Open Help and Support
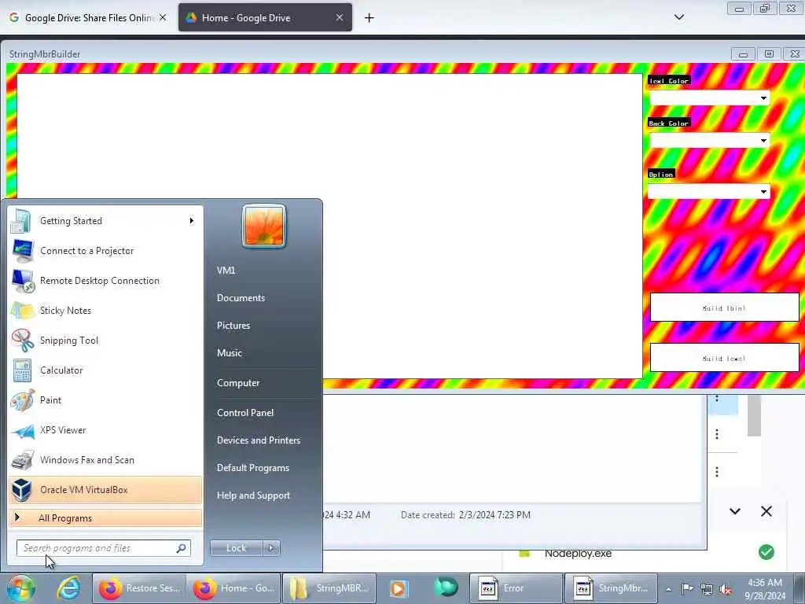 (x=254, y=495)
